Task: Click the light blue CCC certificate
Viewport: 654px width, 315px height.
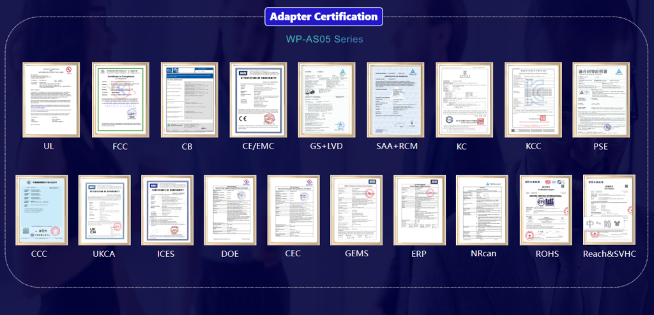Action: click(42, 210)
